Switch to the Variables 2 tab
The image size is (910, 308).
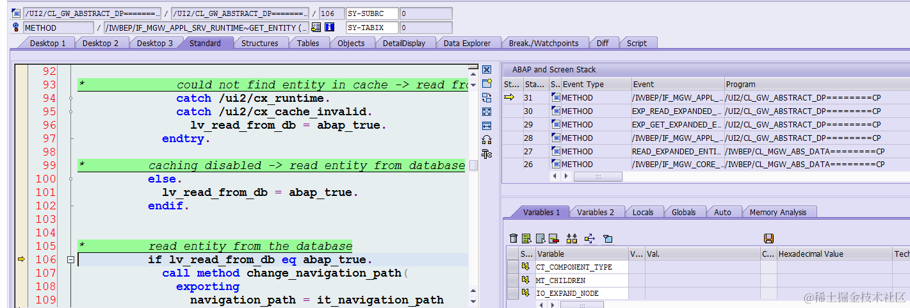[596, 212]
